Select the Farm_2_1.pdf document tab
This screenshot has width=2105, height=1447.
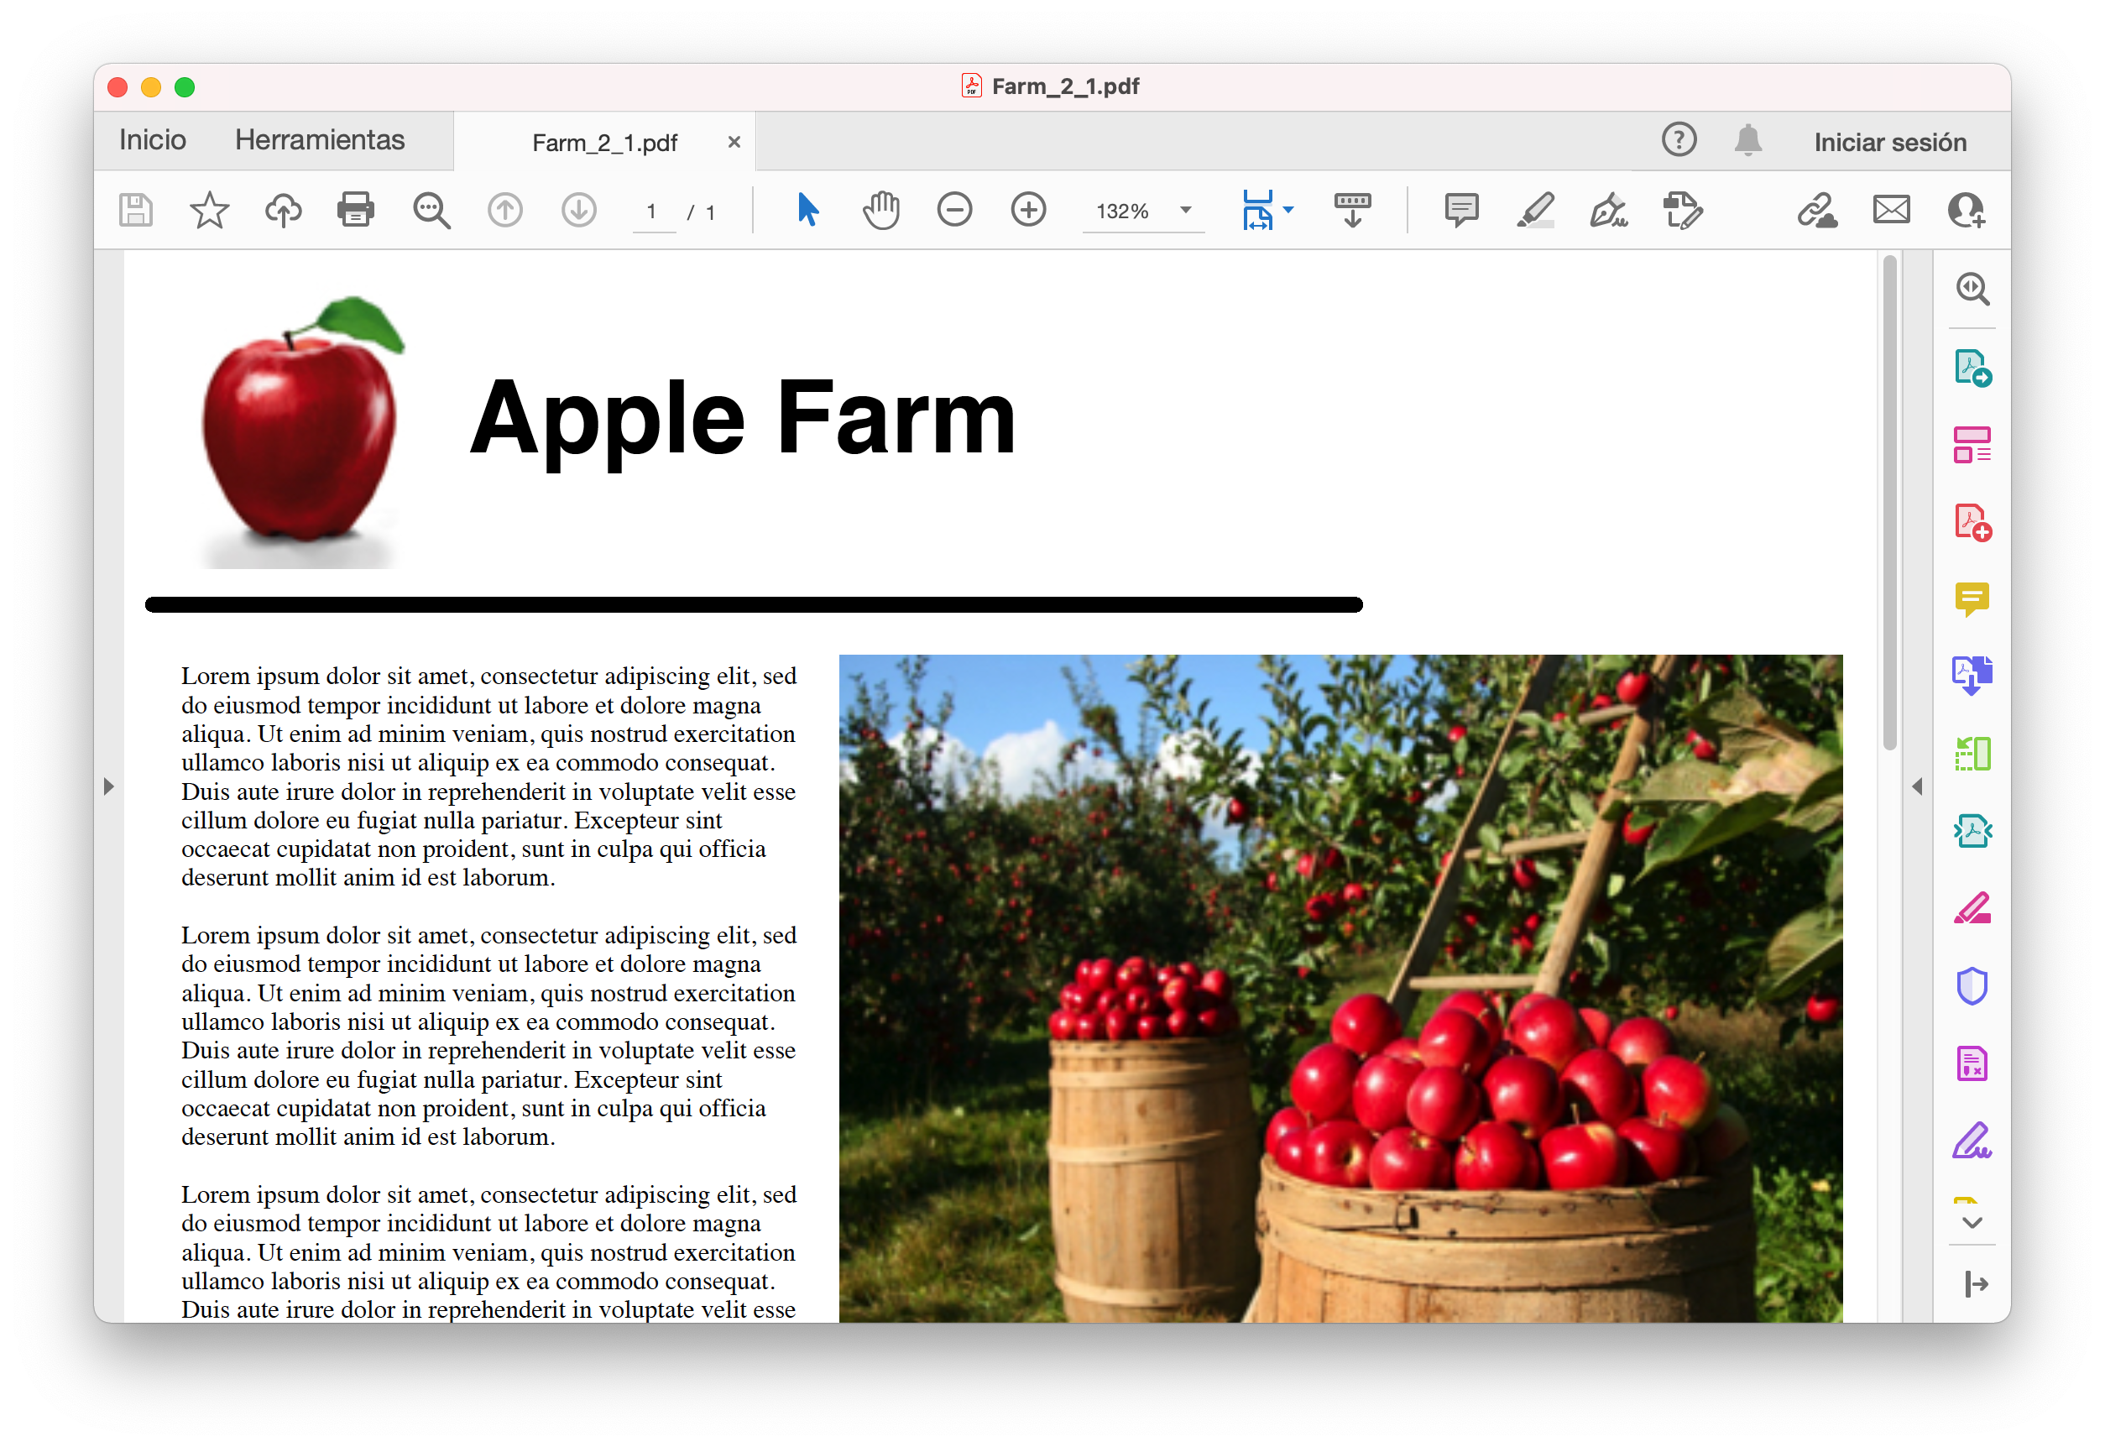point(604,143)
